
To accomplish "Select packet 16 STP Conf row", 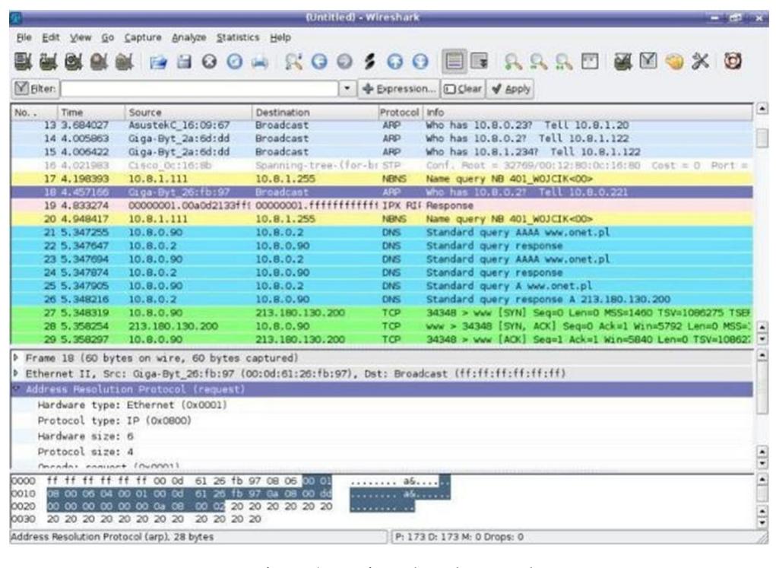I will point(382,166).
